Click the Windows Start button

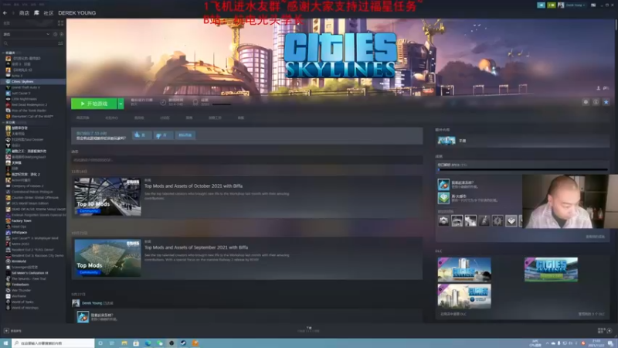[5, 343]
